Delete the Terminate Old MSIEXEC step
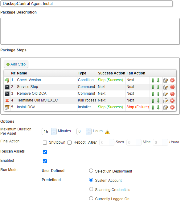This screenshot has height=203, width=185. point(172,101)
